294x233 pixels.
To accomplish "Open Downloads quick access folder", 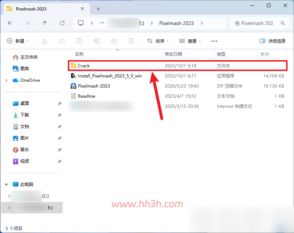I will point(21,115).
